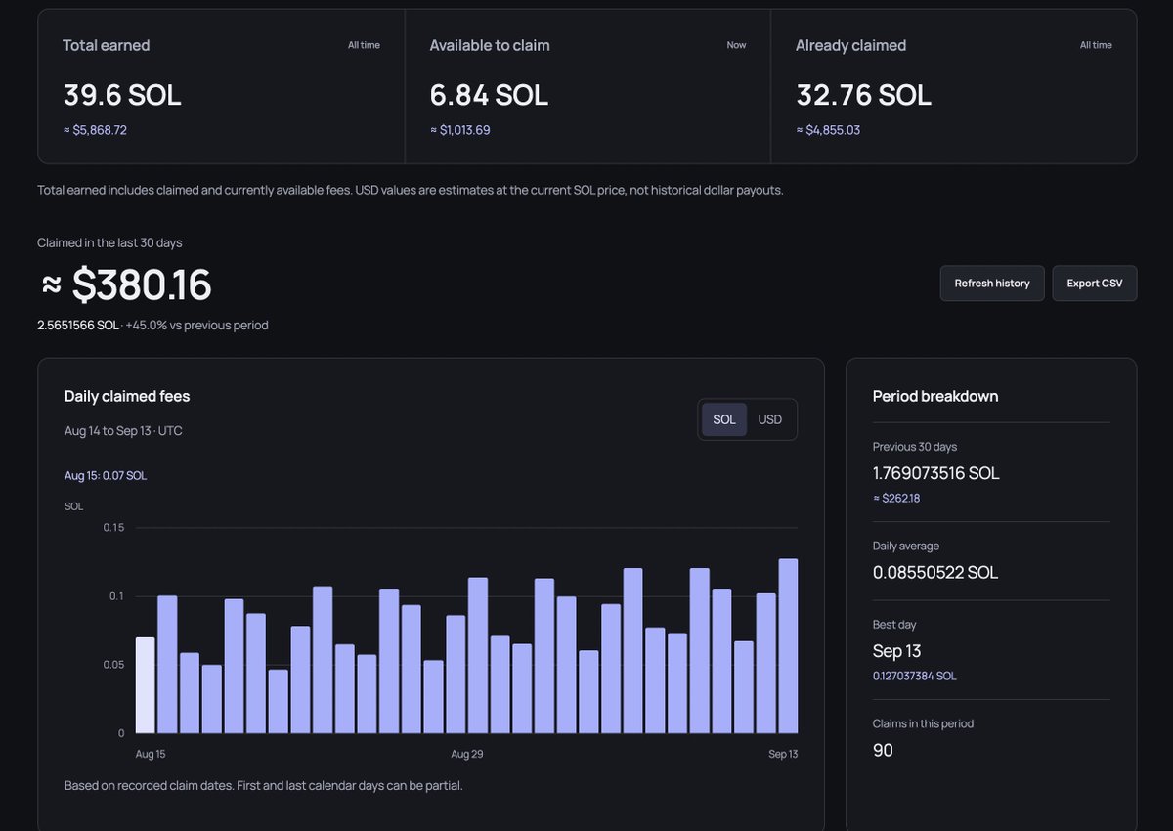Click All time label in Already claimed card
1173x831 pixels.
[1096, 45]
